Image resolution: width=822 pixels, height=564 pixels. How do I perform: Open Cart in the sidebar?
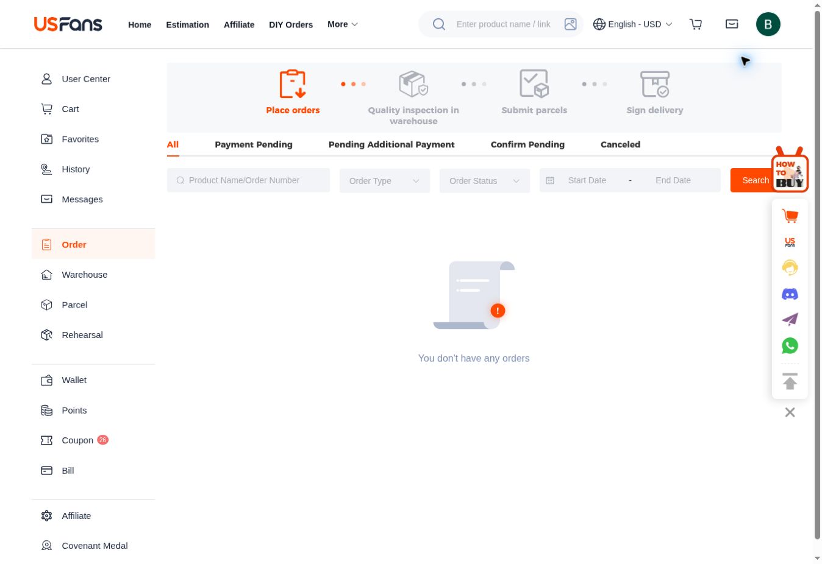pyautogui.click(x=93, y=109)
